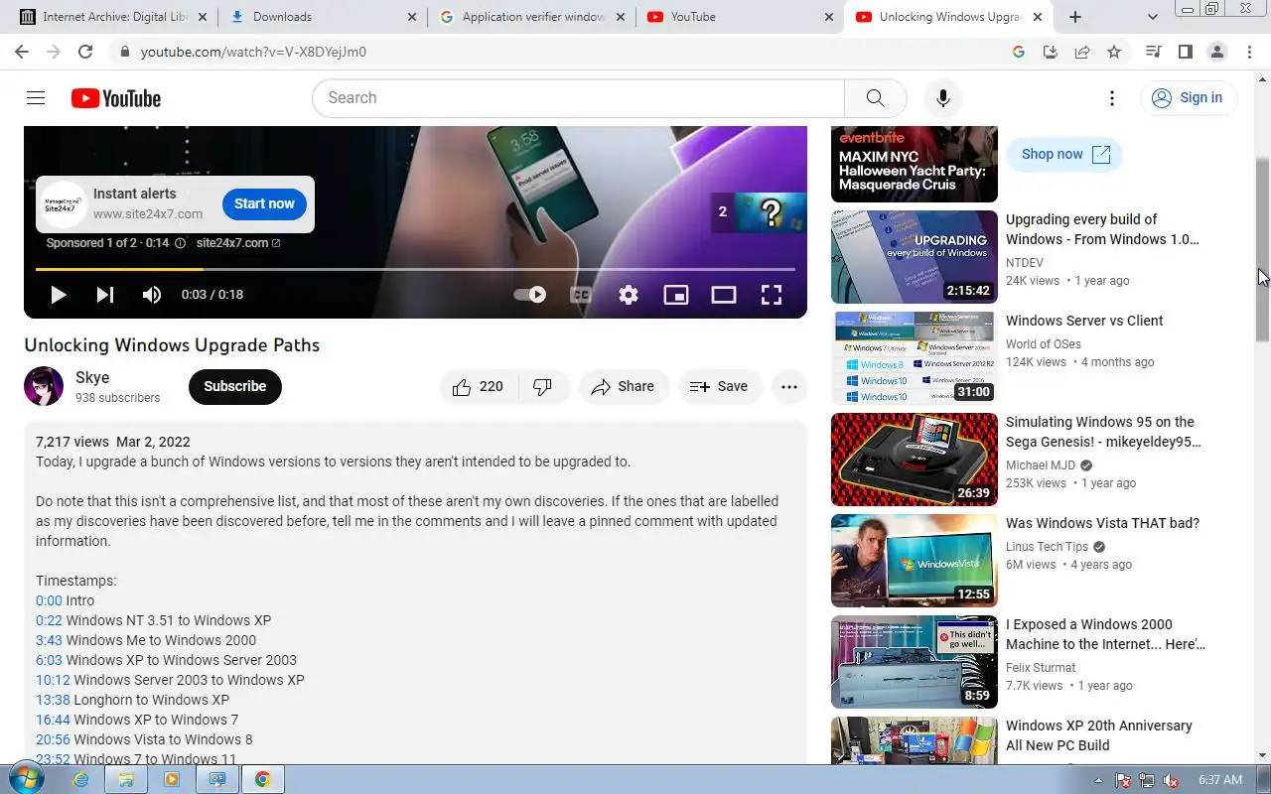Switch to the Downloads browser tab
This screenshot has height=794, width=1271.
(x=323, y=17)
